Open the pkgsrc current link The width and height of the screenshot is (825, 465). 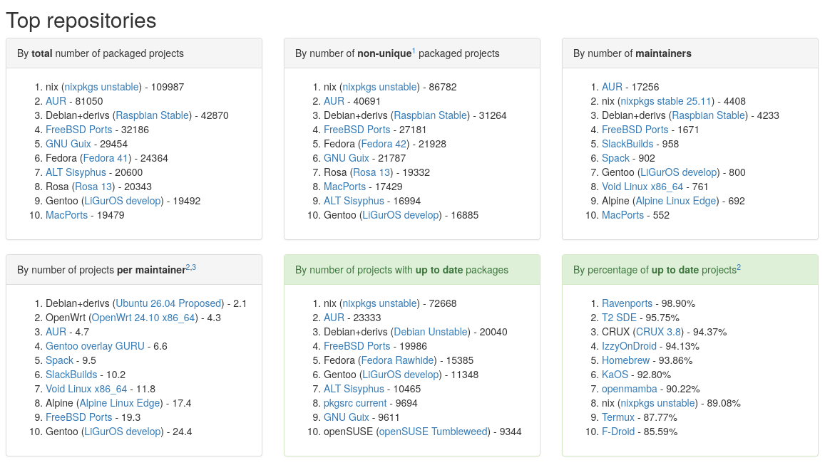pos(355,403)
